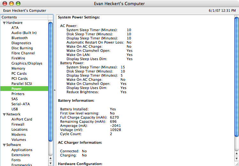Click the window resize grip corner
Screen dimensions: 239x166
point(236,164)
